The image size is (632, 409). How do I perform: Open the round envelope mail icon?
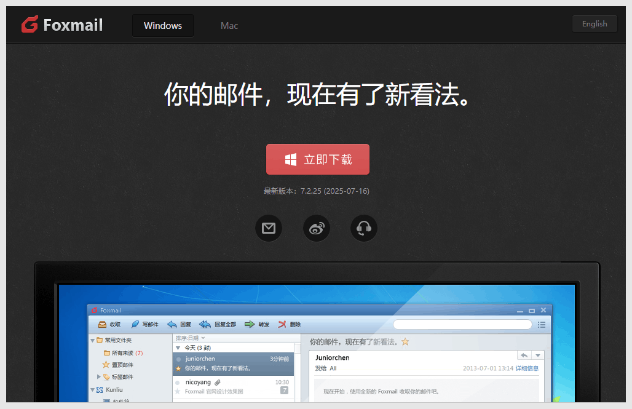coord(269,228)
